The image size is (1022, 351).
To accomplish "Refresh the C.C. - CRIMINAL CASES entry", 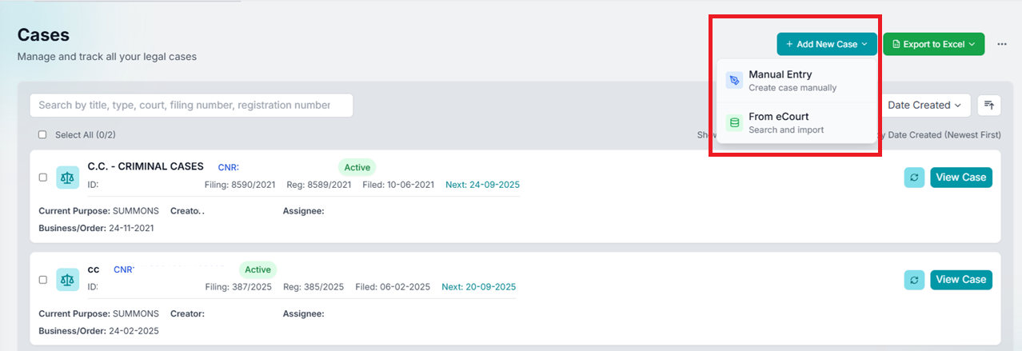I will coord(914,177).
